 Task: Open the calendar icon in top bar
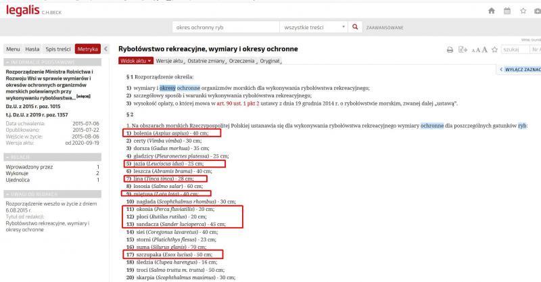pos(507,11)
